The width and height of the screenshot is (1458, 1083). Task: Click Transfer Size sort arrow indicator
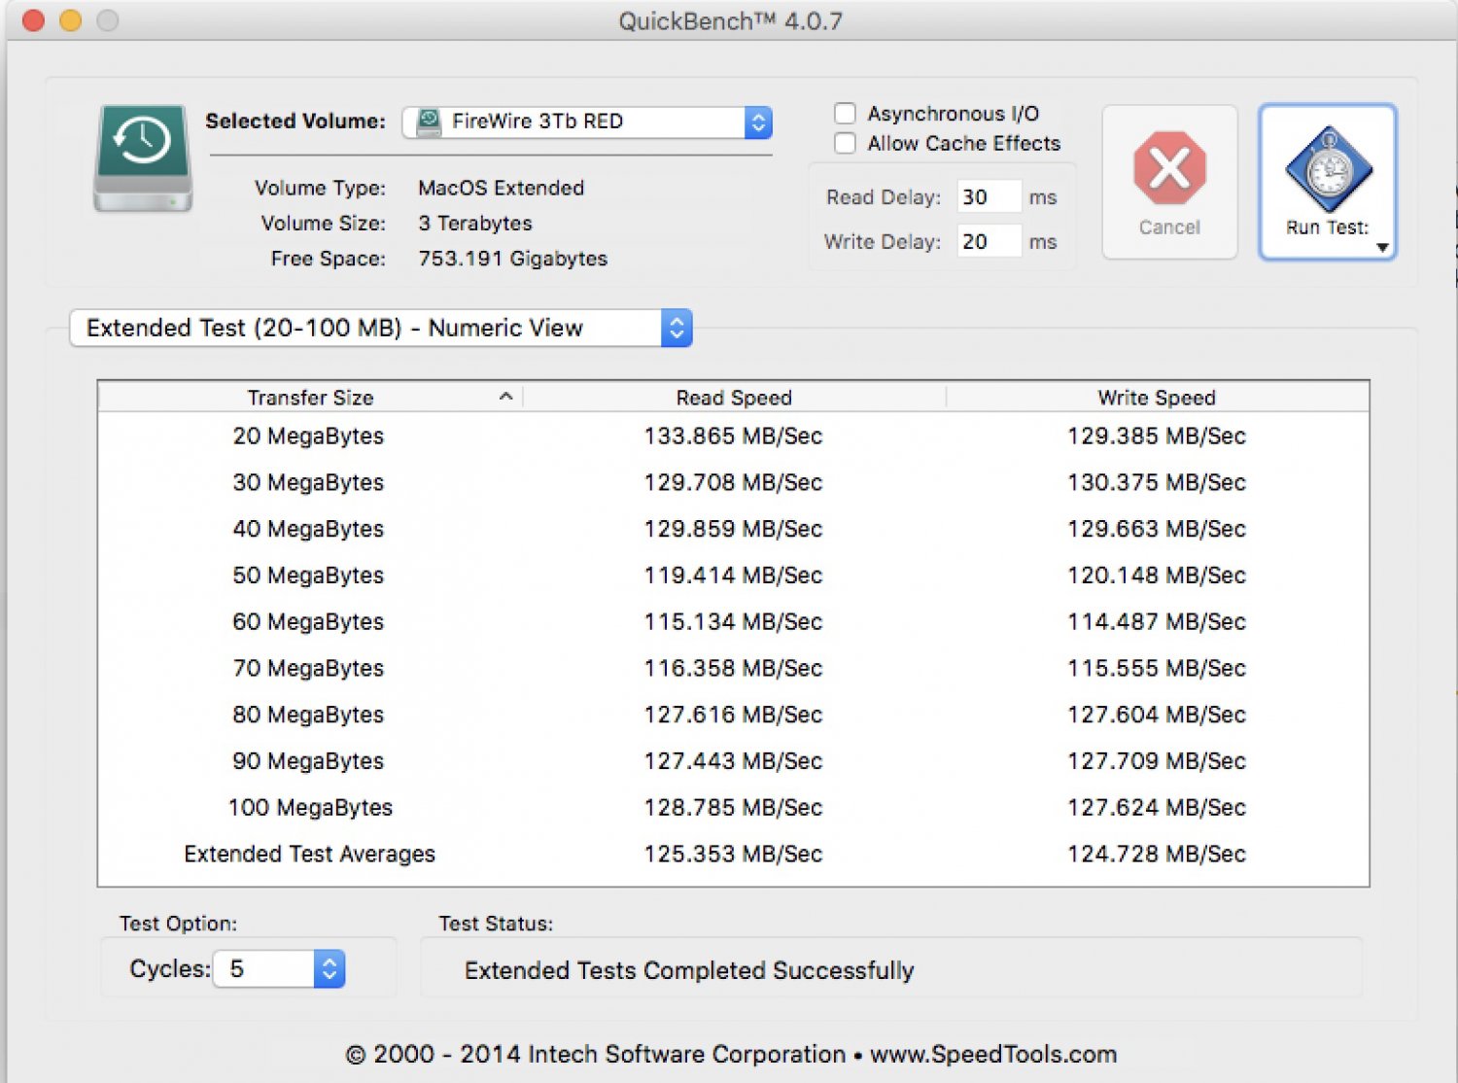pos(505,397)
